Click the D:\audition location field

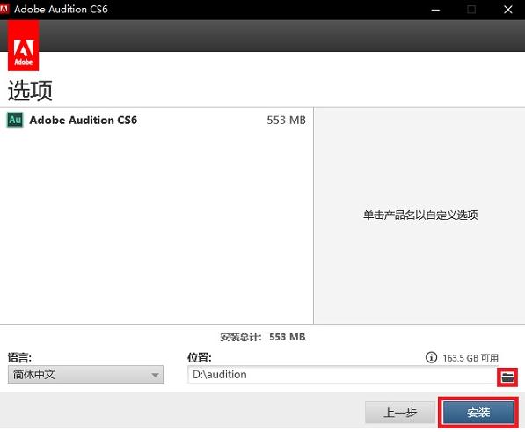pyautogui.click(x=342, y=375)
